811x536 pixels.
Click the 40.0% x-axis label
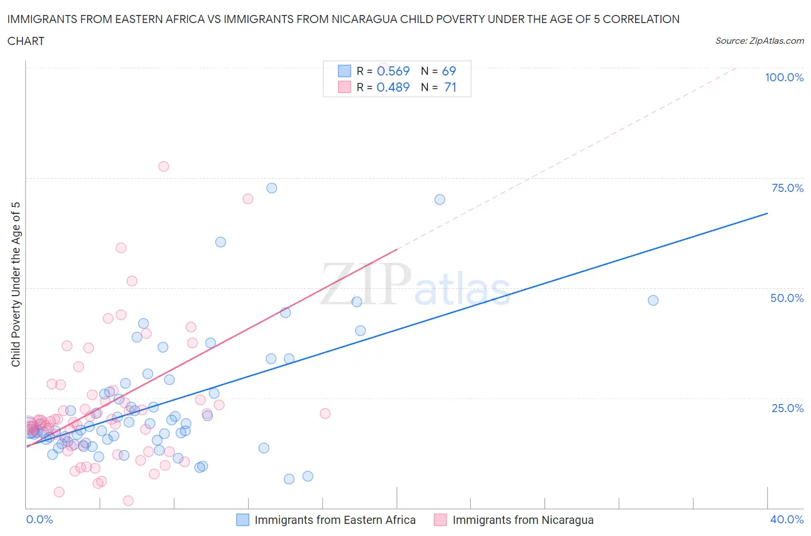[787, 519]
